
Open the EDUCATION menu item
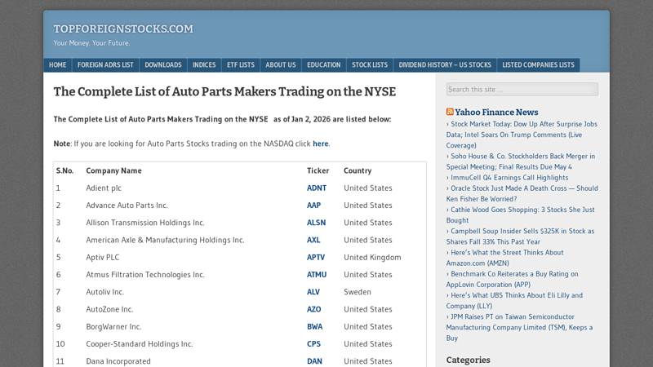[x=324, y=65]
